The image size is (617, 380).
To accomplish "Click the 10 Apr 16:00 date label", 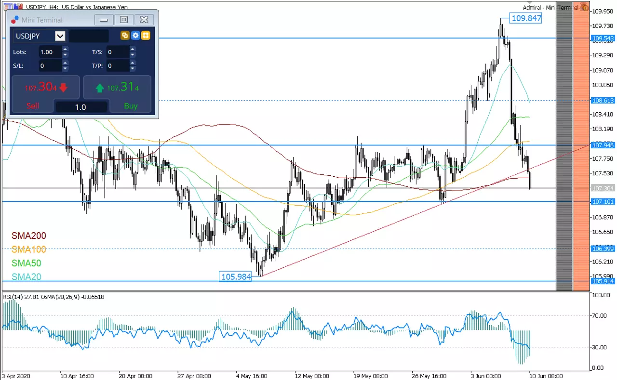I will 77,376.
